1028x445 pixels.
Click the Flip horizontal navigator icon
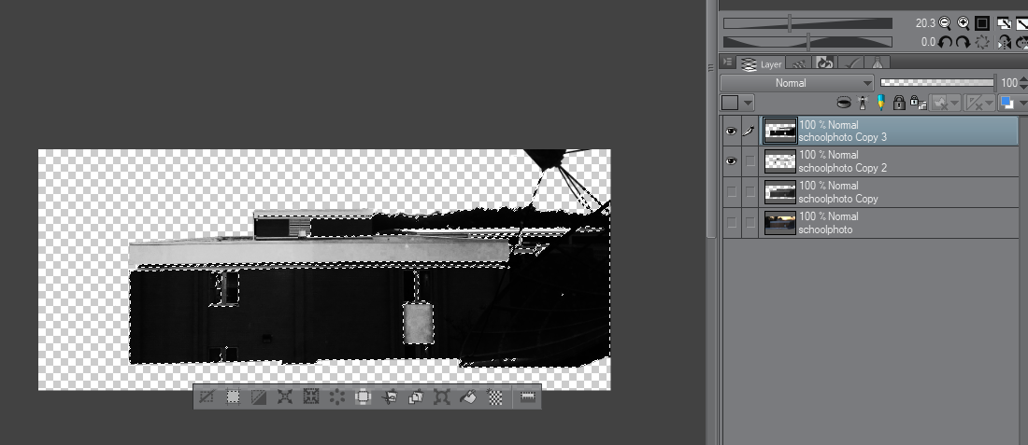(x=1005, y=43)
